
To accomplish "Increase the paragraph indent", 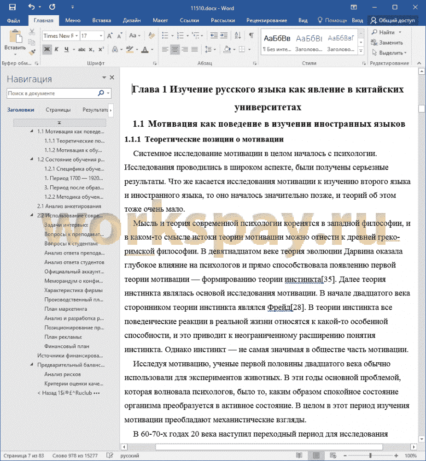I will (x=224, y=36).
